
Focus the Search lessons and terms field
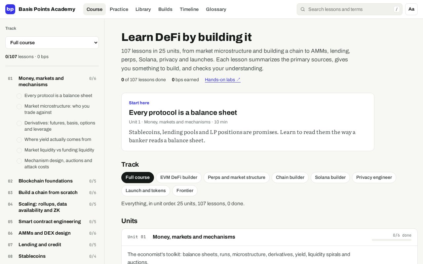350,9
